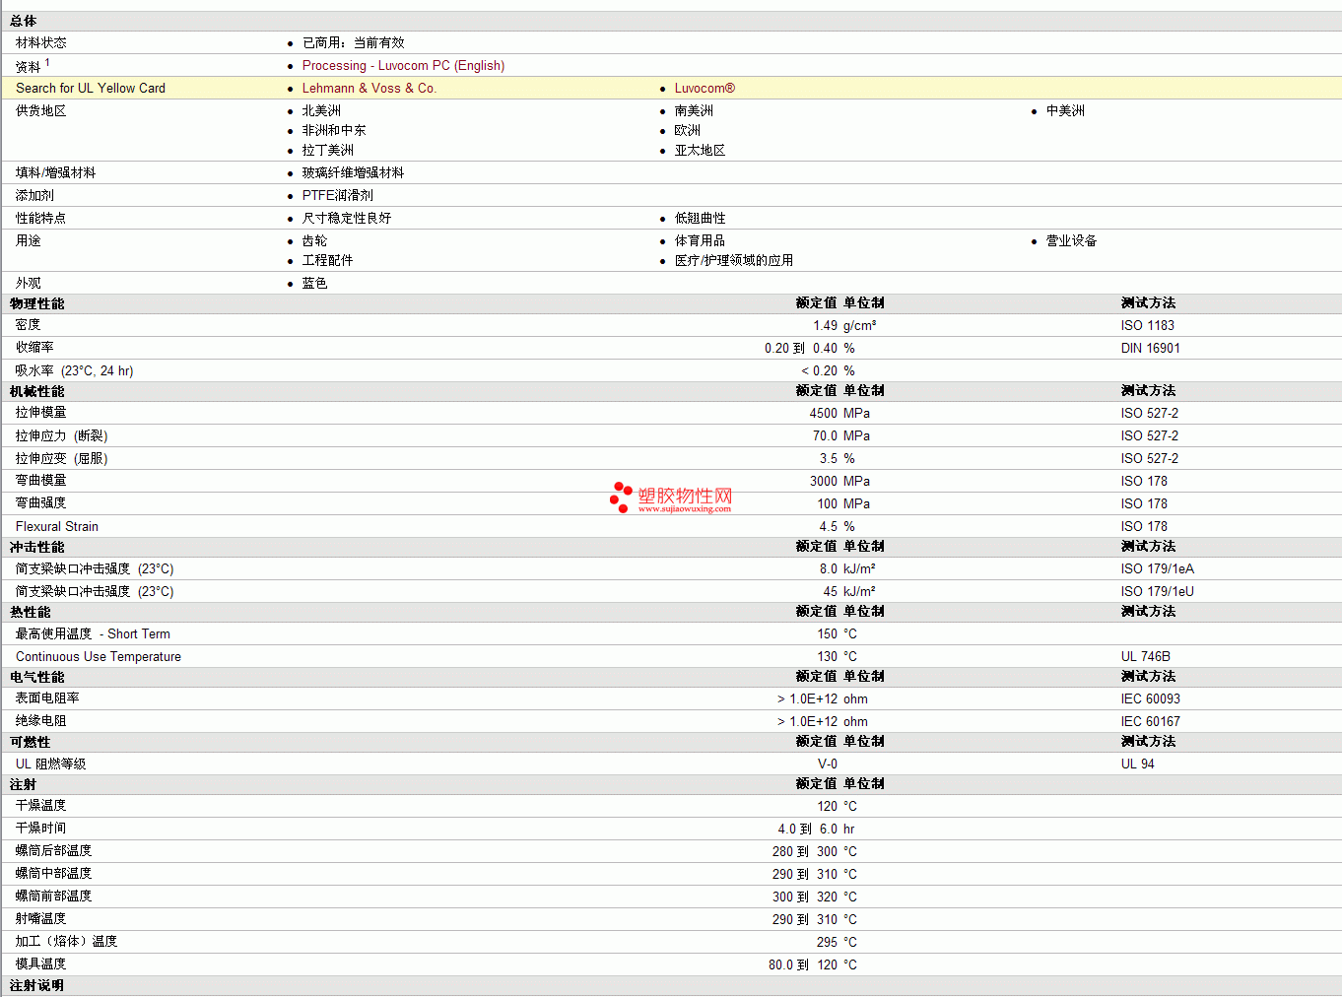
Task: Select the '热性能' section header
Action: click(x=31, y=612)
